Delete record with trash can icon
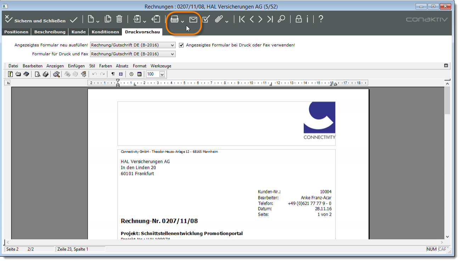The image size is (460, 262). coord(119,19)
